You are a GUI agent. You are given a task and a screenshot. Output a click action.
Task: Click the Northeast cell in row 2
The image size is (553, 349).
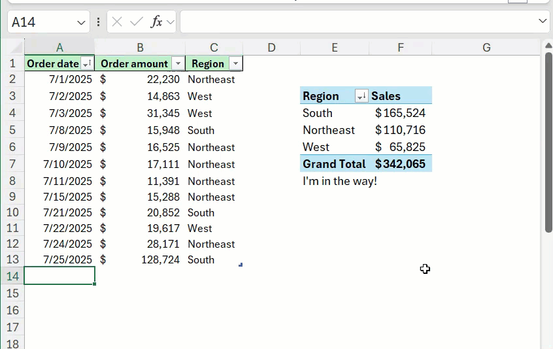(214, 79)
